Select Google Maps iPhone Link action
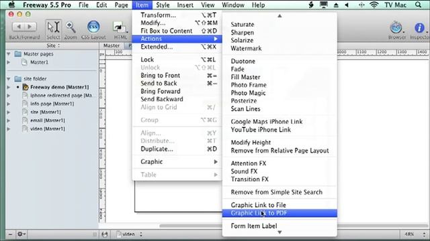This screenshot has height=241, width=430. click(x=279, y=122)
